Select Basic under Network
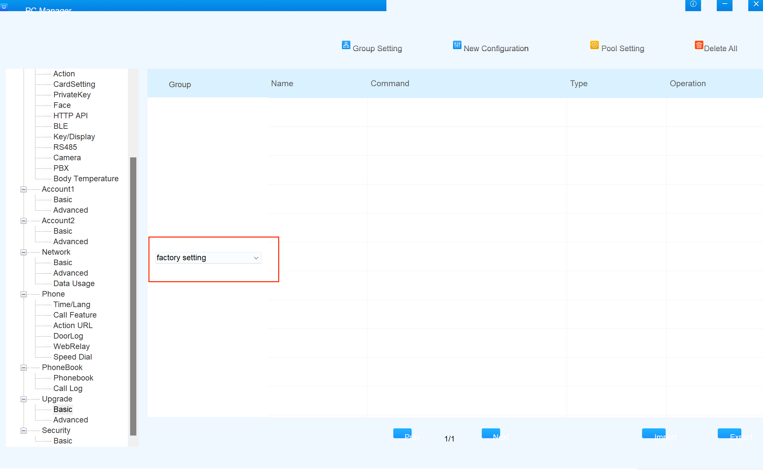 [x=63, y=263]
